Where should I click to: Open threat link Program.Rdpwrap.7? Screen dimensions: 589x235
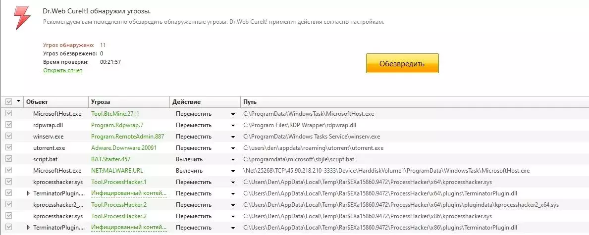[117, 125]
